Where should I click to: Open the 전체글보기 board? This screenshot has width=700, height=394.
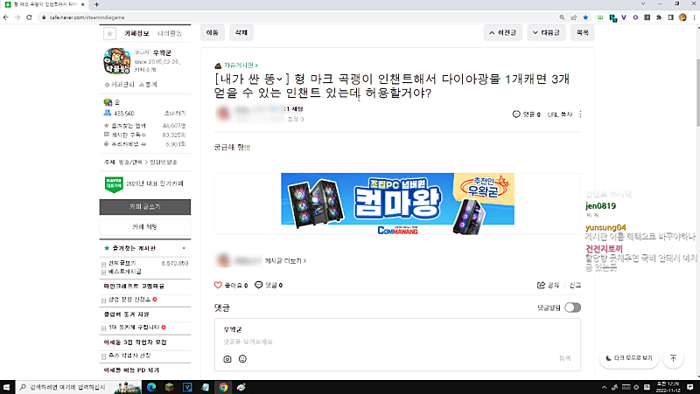[x=122, y=263]
